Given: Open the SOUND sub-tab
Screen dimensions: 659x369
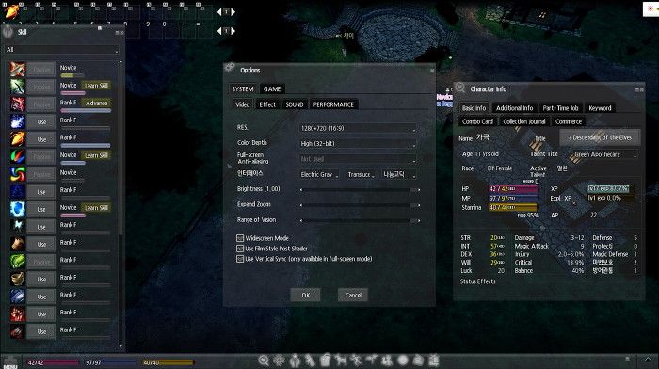Looking at the screenshot, I should click(294, 104).
